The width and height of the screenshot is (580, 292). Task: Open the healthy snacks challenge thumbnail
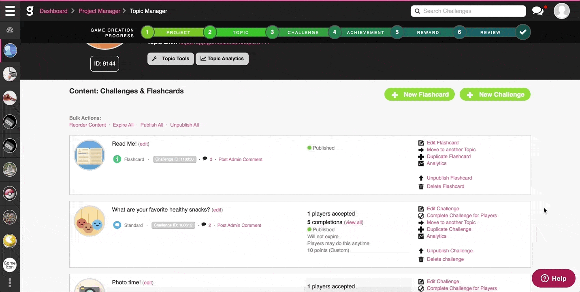[90, 221]
